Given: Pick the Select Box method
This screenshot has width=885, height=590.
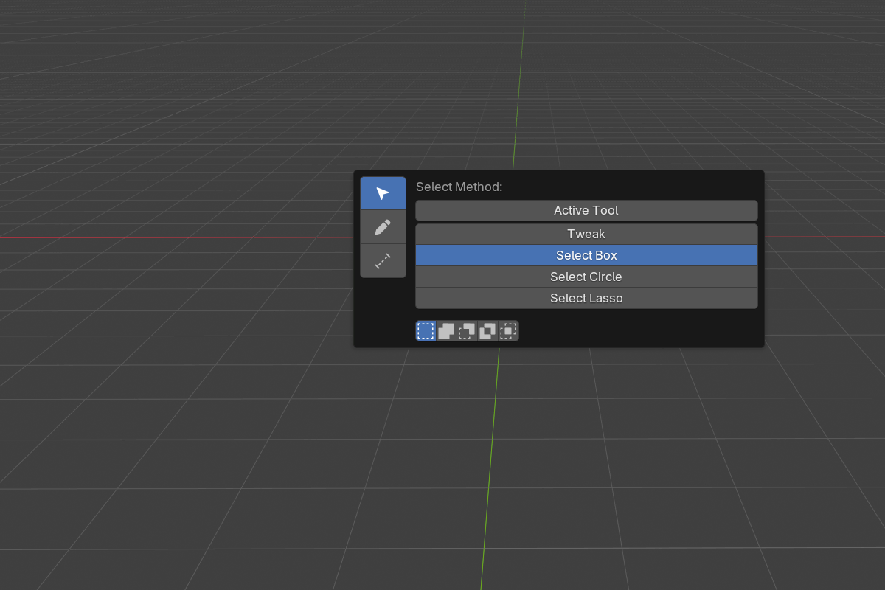Looking at the screenshot, I should pos(586,255).
